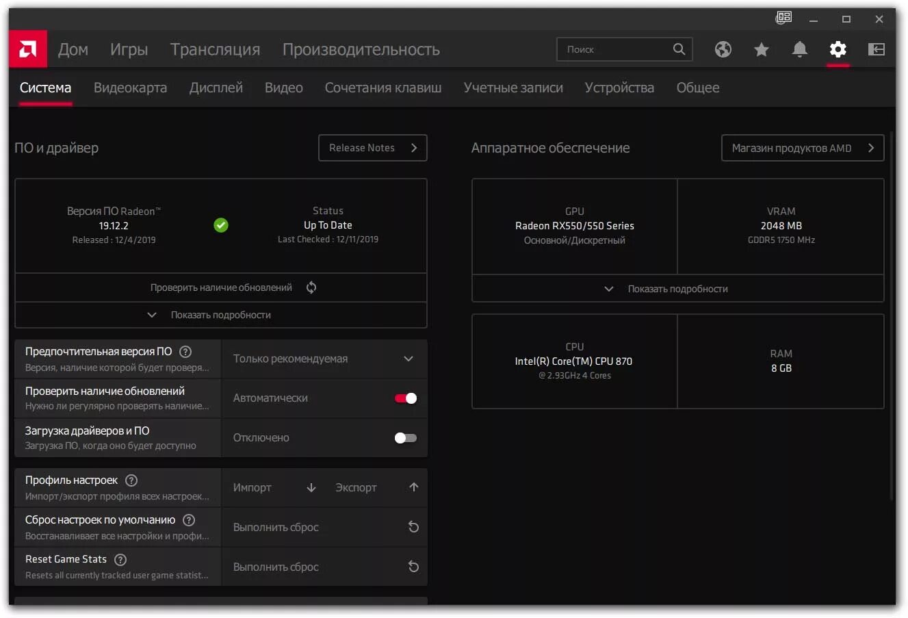Image resolution: width=908 pixels, height=618 pixels.
Task: Click reset icon for Сброс настроек по умолчанию
Action: (x=413, y=527)
